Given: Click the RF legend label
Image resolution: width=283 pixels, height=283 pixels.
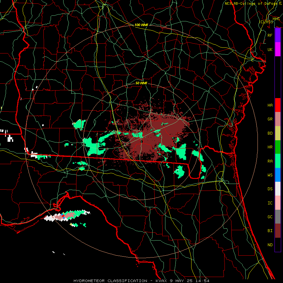Looking at the screenshot, I should (270, 35).
